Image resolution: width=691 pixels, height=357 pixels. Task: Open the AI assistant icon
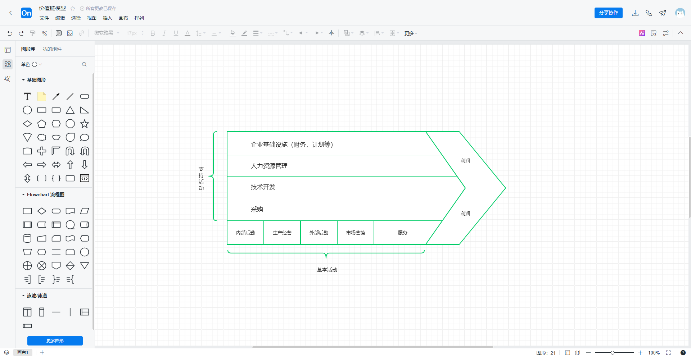point(642,33)
